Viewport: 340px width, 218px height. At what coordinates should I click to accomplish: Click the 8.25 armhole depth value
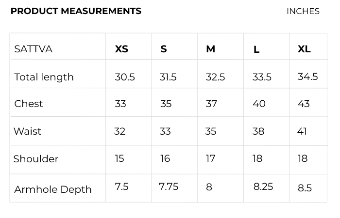click(x=263, y=187)
